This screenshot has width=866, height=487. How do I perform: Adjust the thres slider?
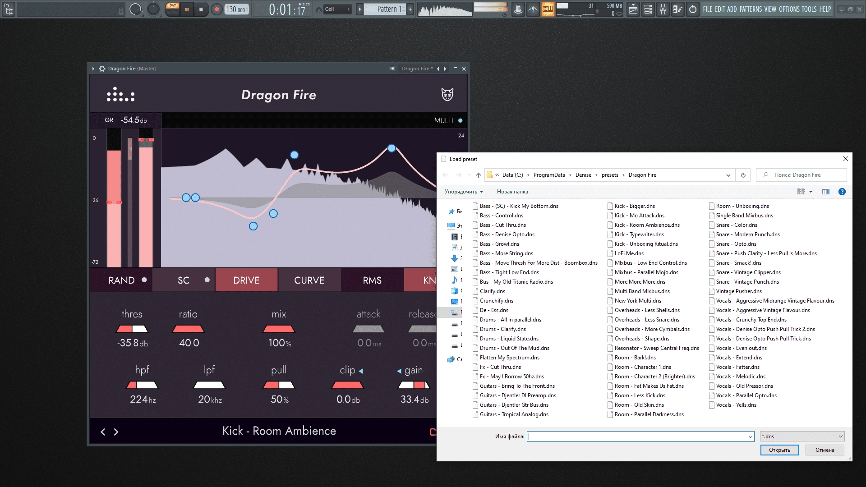coord(132,329)
